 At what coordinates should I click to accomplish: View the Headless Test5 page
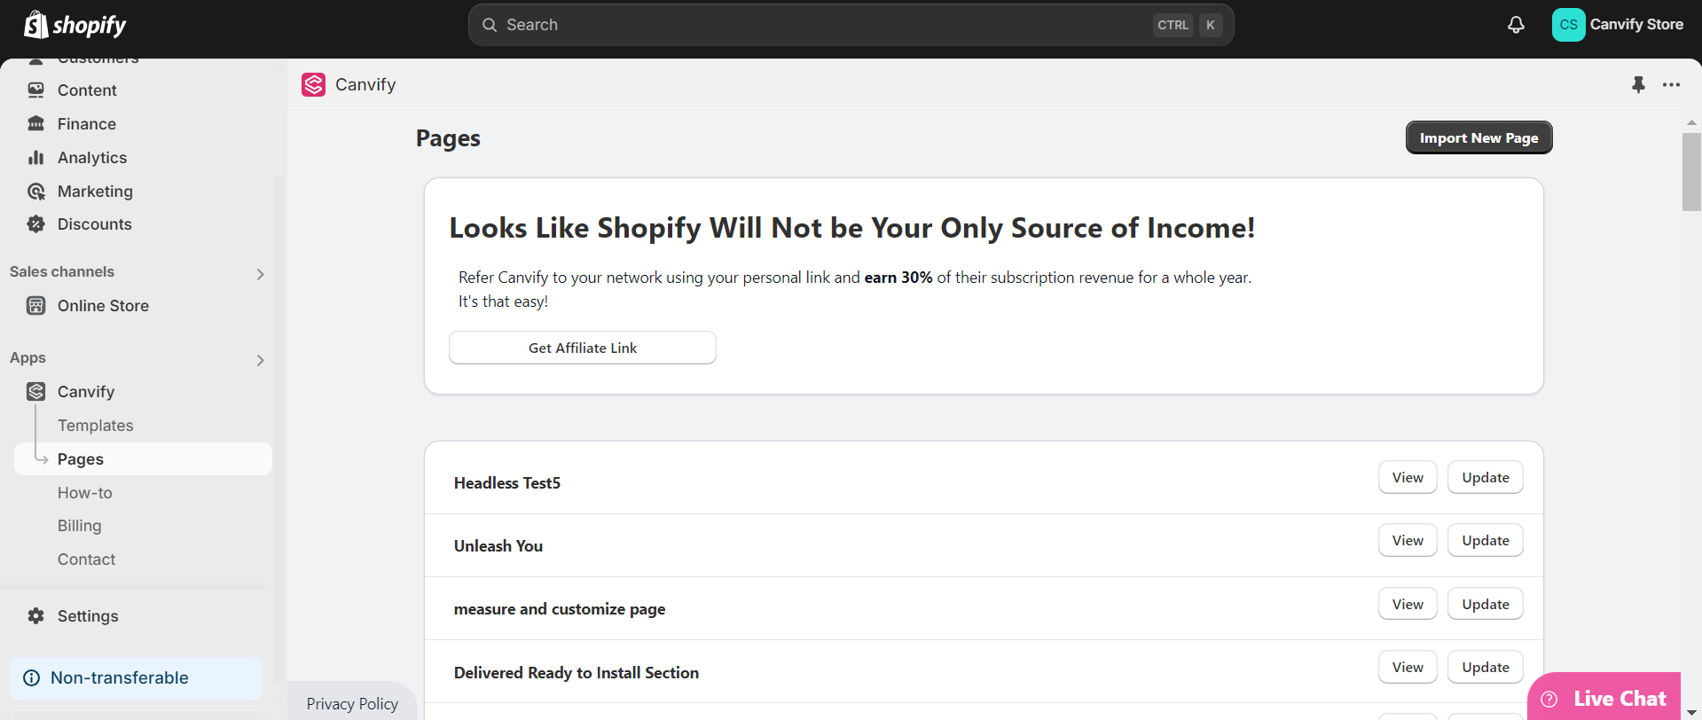pos(1408,477)
